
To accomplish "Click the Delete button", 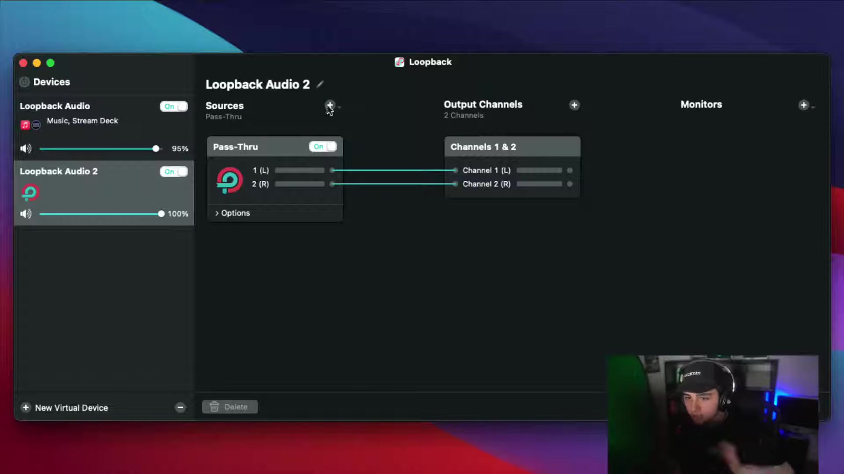I will [229, 407].
